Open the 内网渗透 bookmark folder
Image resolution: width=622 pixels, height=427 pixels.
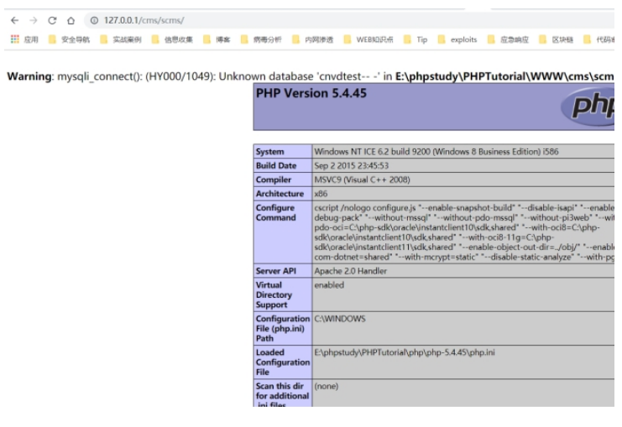pos(312,39)
